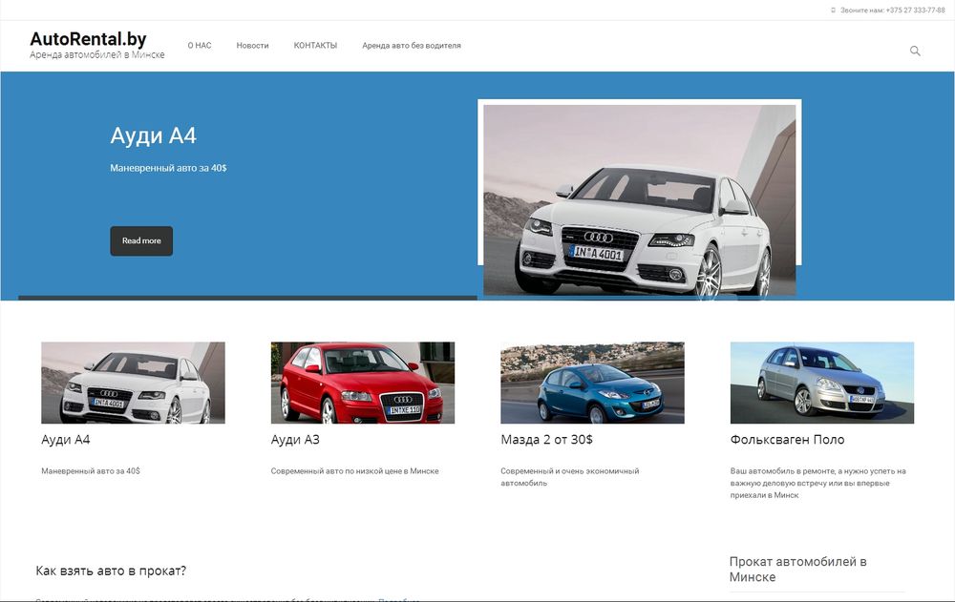This screenshot has width=955, height=602.
Task: Click the large white Audi A4 slider image
Action: coord(640,199)
